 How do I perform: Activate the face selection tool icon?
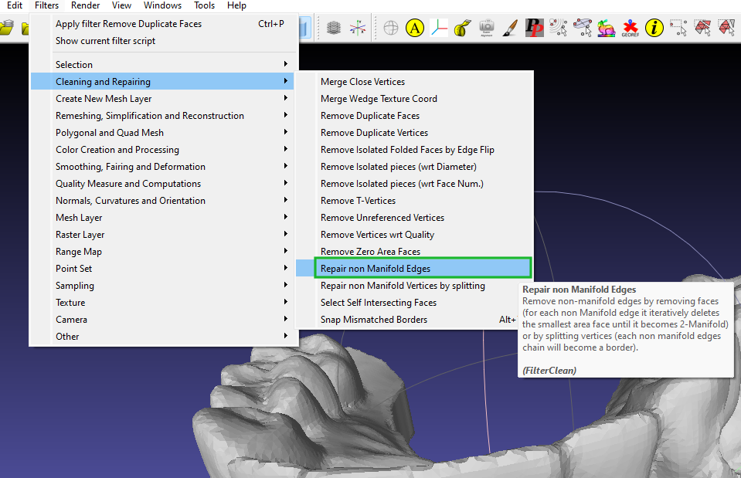click(702, 27)
